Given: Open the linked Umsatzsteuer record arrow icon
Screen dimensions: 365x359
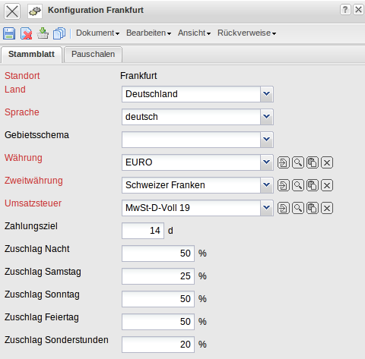Looking at the screenshot, I should 284,208.
